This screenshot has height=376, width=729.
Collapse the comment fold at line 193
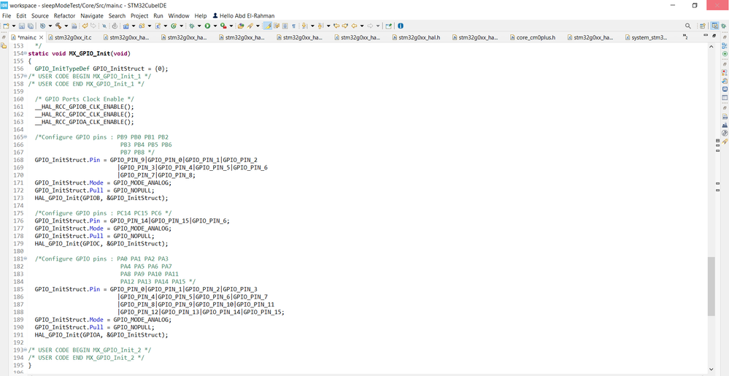(25, 350)
